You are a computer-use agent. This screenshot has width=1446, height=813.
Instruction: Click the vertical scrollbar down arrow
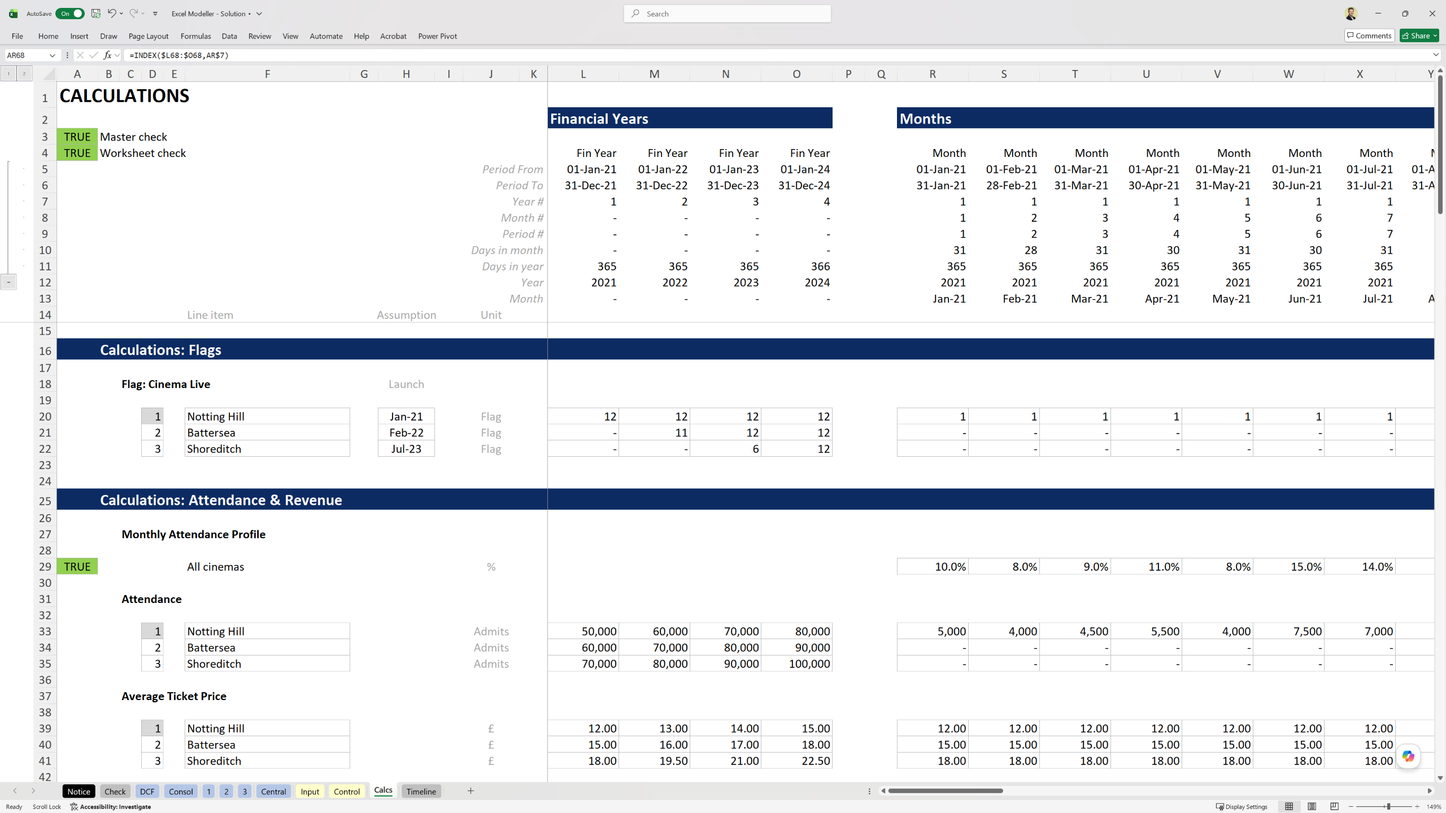pos(1440,778)
